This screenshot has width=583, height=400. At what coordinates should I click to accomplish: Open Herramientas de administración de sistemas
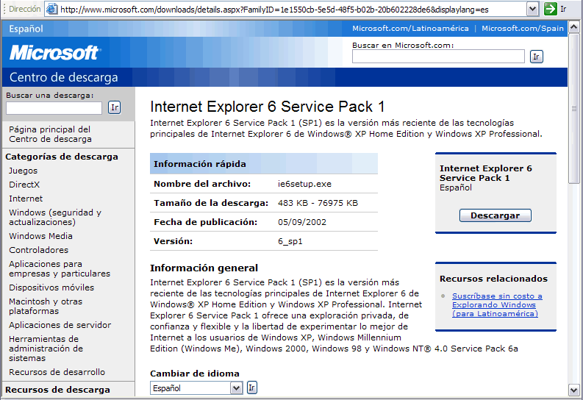pyautogui.click(x=46, y=349)
